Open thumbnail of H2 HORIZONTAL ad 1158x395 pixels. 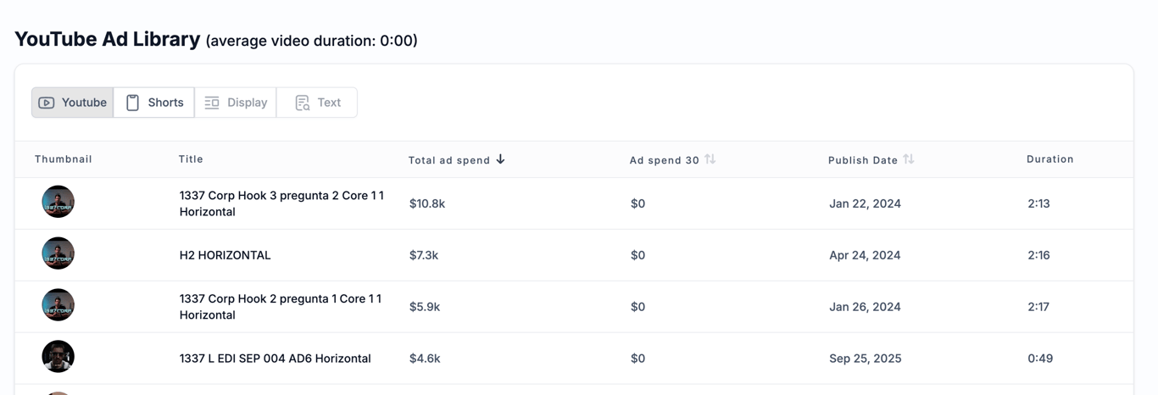(x=58, y=254)
